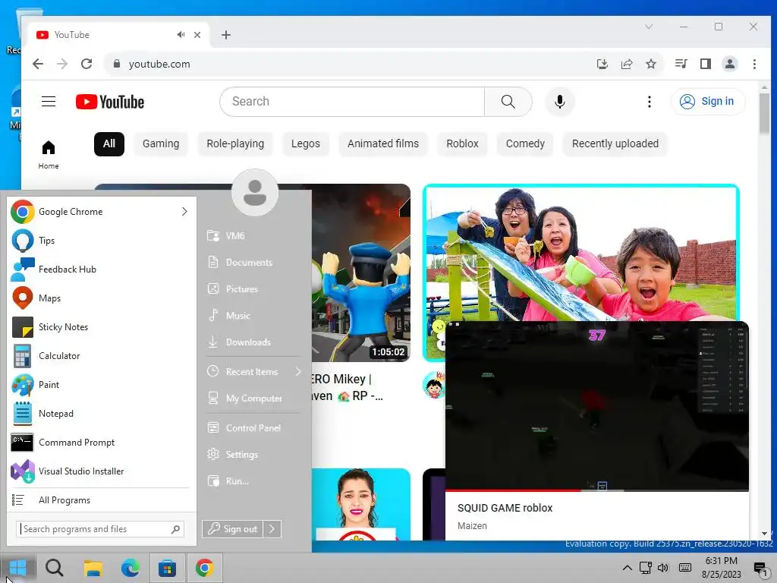Click the Windows Start button

pyautogui.click(x=17, y=568)
